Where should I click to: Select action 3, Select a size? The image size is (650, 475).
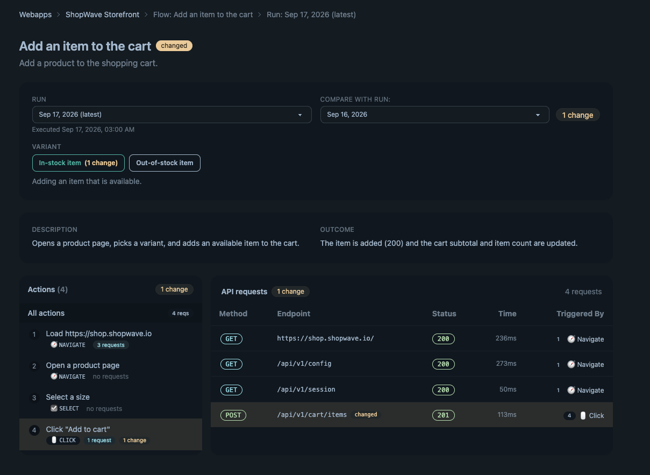(x=111, y=402)
